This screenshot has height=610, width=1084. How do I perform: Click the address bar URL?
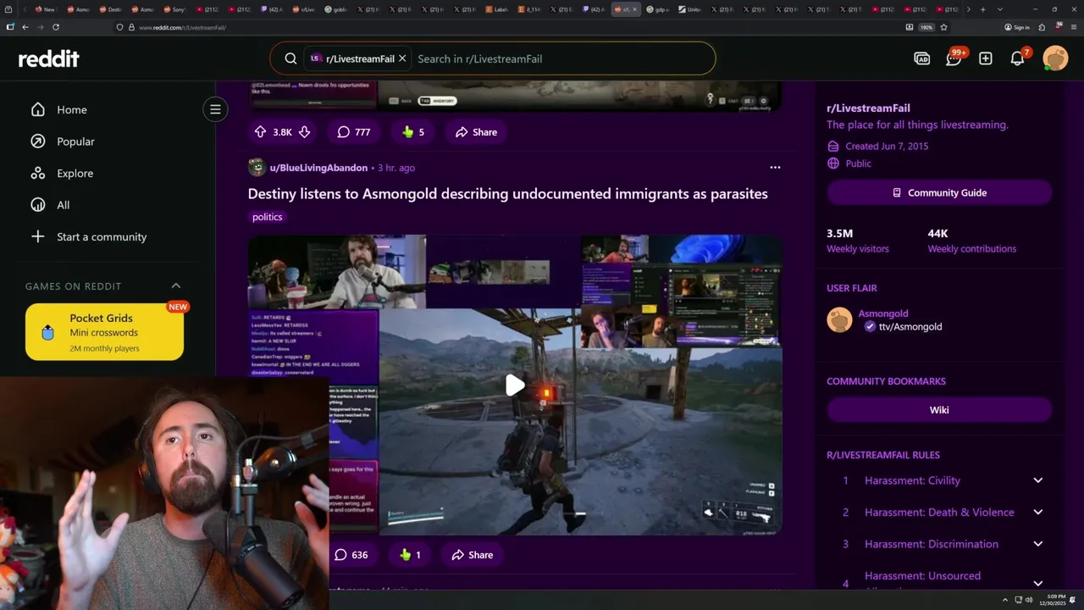click(x=182, y=27)
